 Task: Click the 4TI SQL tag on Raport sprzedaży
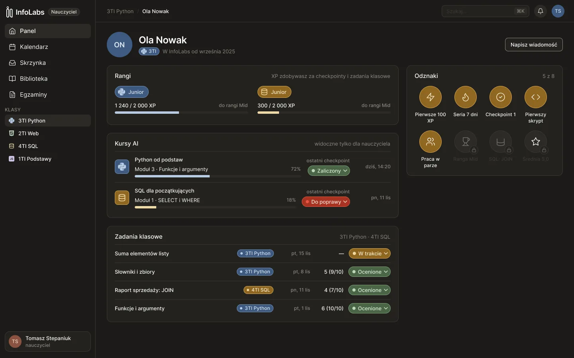tap(258, 290)
